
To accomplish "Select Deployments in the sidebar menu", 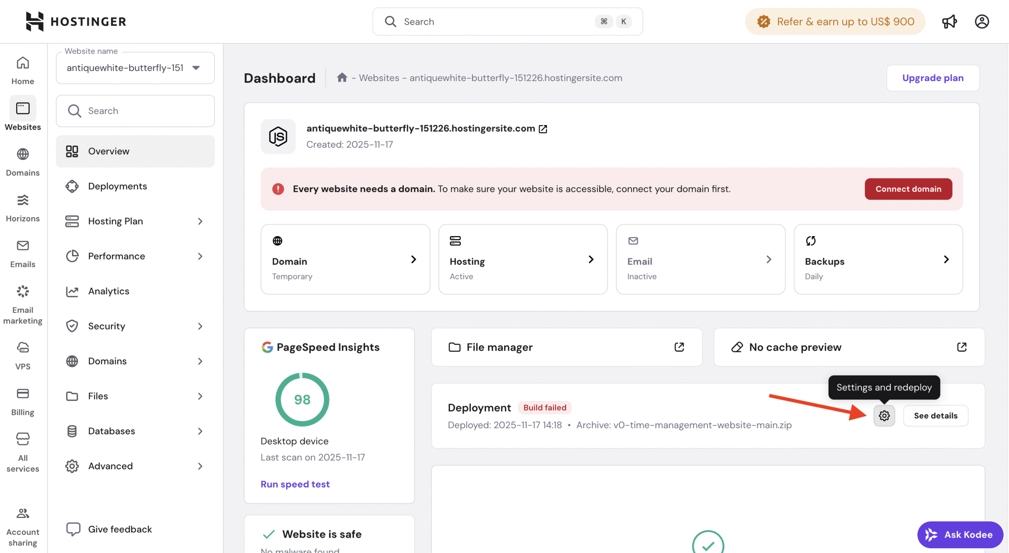I will coord(117,186).
